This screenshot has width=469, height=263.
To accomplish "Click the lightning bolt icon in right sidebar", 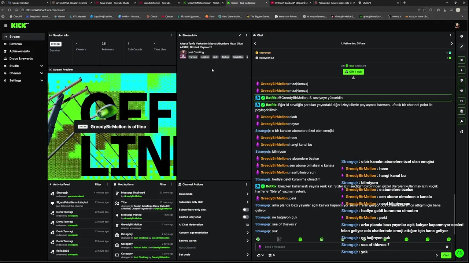I will click(x=462, y=70).
